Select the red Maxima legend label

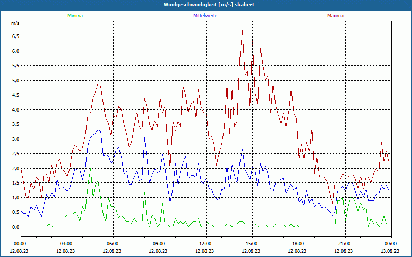(x=335, y=16)
